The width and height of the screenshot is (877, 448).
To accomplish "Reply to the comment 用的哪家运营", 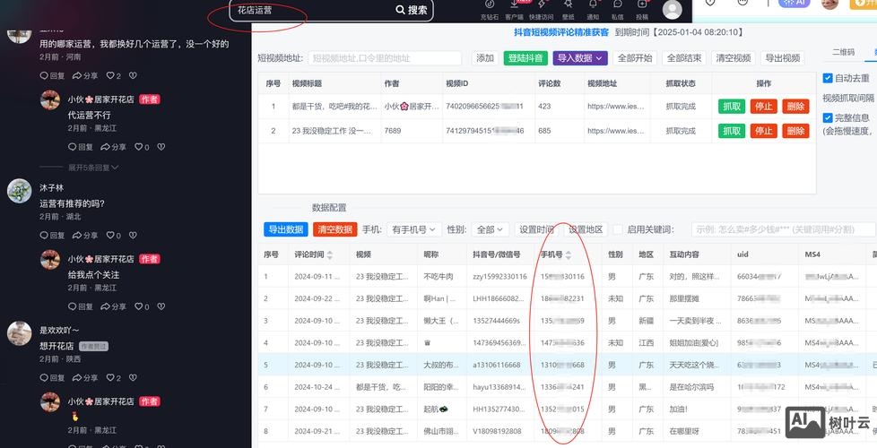I will [53, 75].
